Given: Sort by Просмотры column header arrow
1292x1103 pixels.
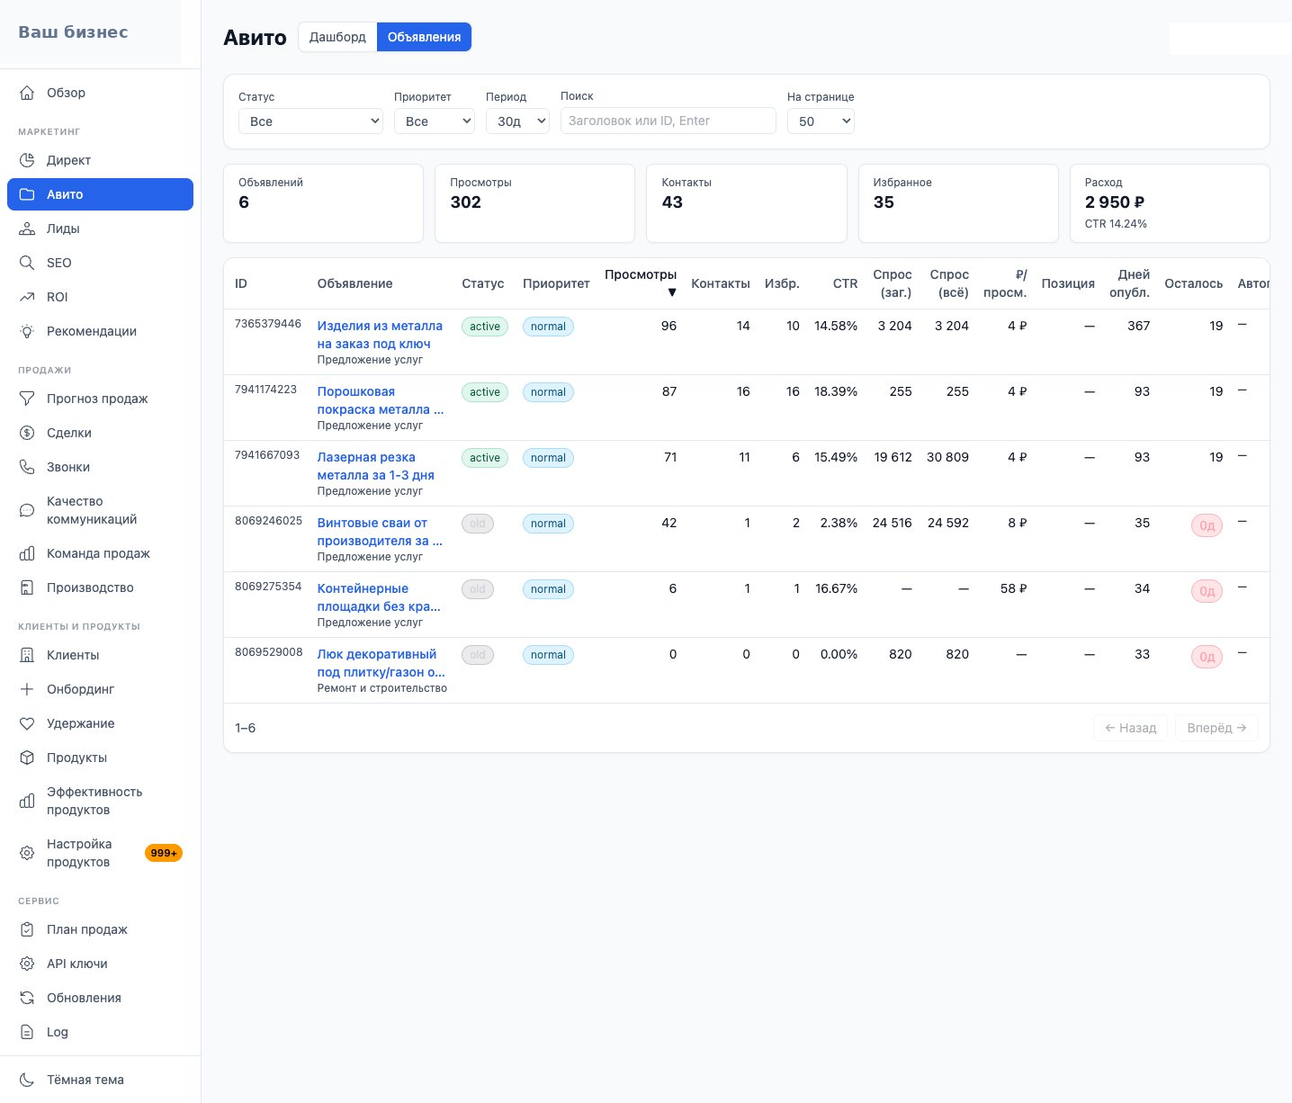Looking at the screenshot, I should click(671, 292).
